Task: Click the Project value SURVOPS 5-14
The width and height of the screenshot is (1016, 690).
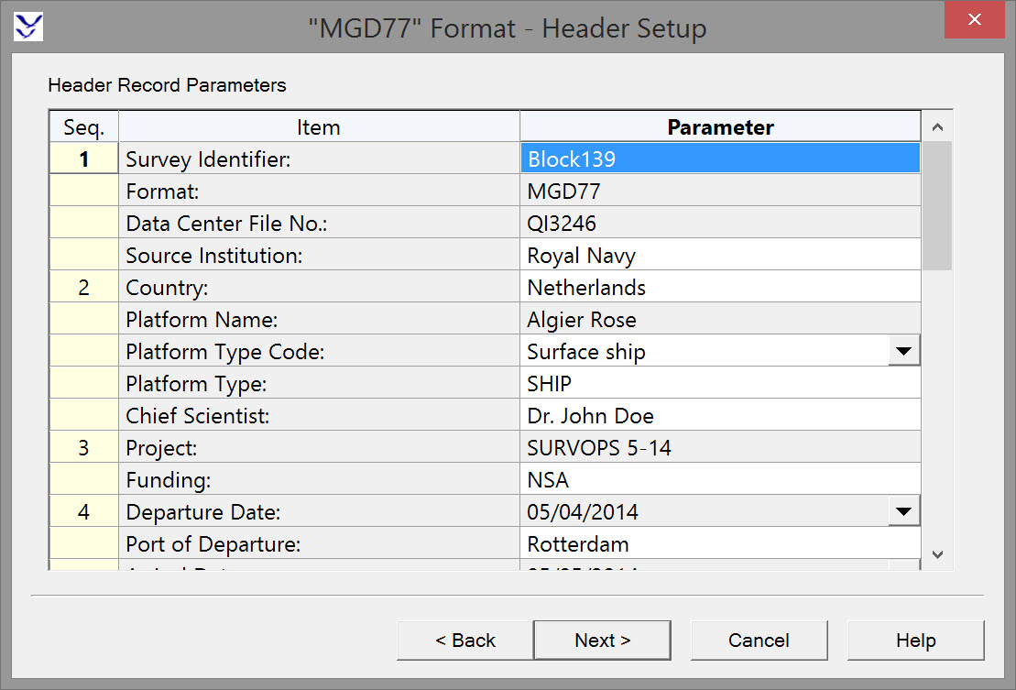Action: pos(719,448)
